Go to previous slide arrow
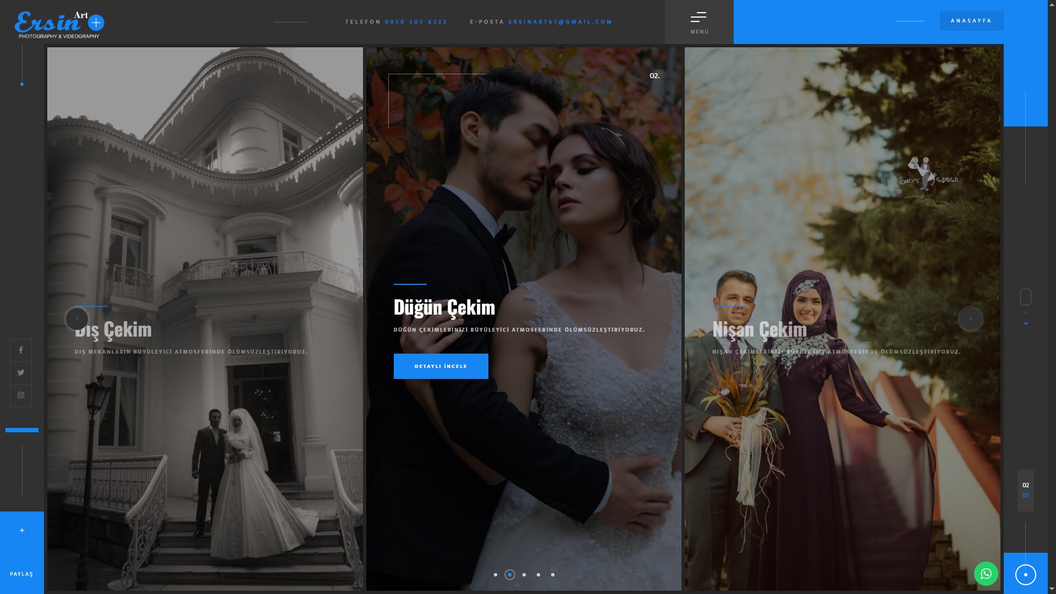This screenshot has width=1056, height=594. (x=77, y=319)
